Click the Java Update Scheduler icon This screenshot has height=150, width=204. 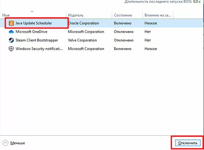[x=11, y=23]
